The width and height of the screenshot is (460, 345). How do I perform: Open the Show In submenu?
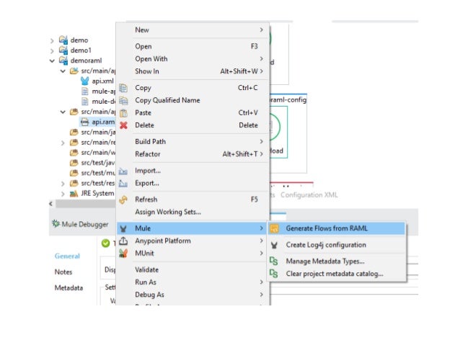point(193,71)
